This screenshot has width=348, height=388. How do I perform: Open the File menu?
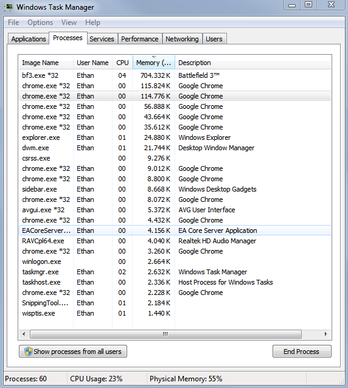coord(13,23)
